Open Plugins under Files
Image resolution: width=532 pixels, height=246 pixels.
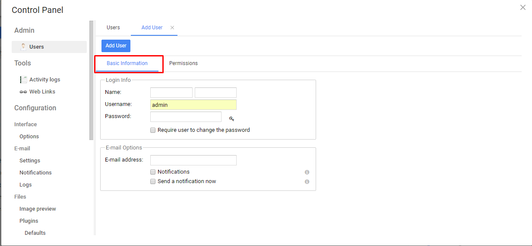[29, 221]
